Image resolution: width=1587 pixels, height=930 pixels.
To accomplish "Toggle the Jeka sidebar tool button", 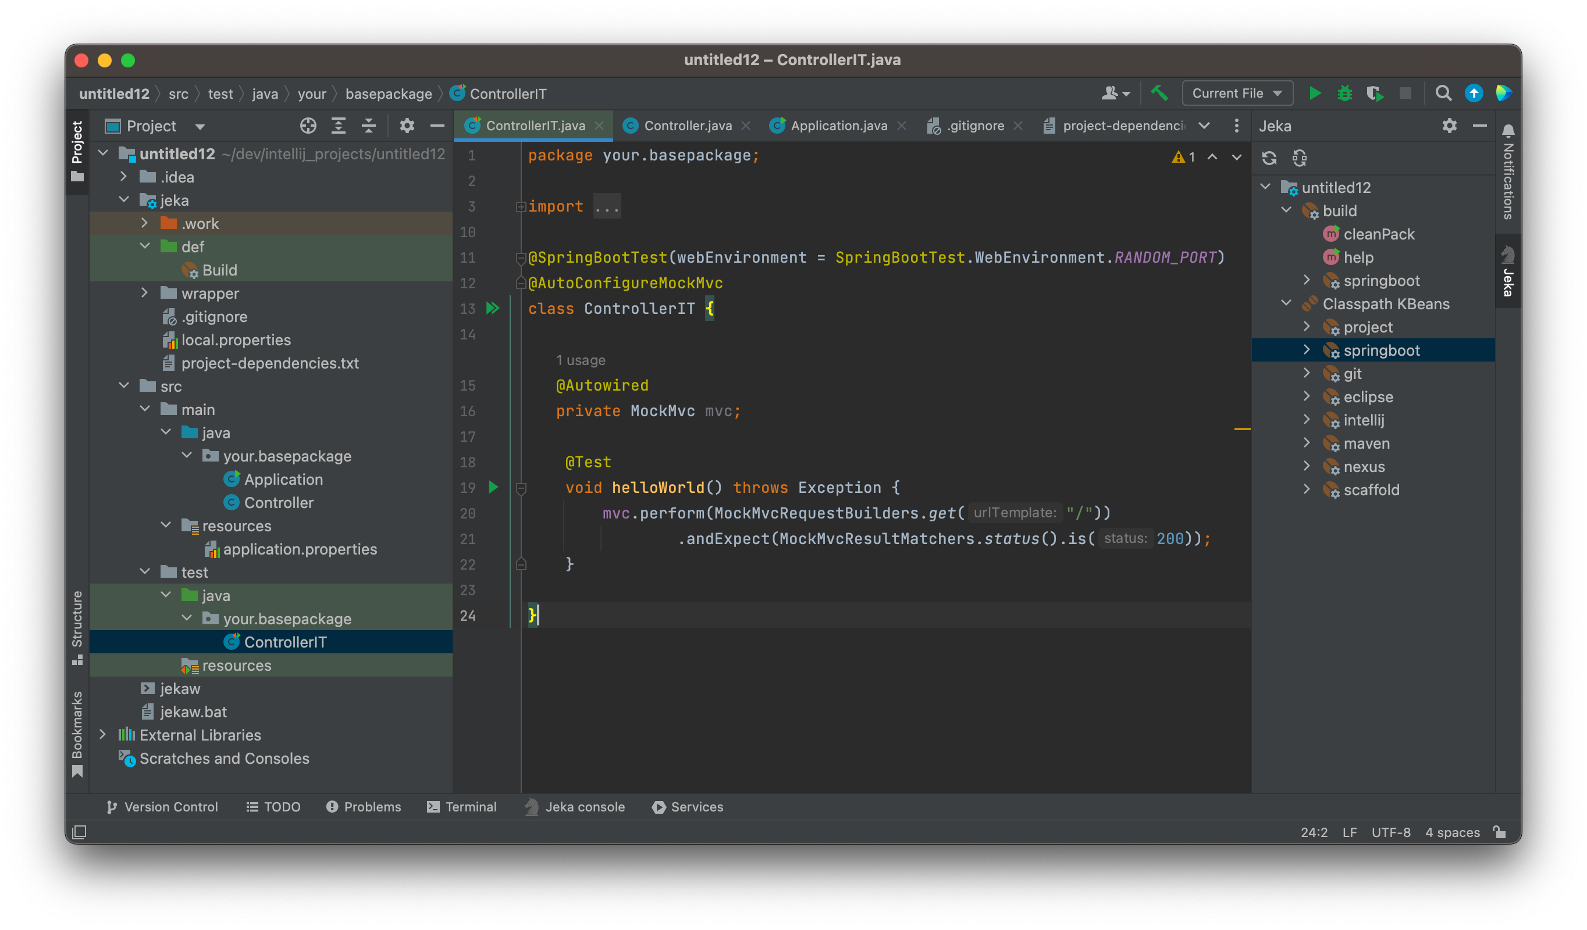I will (x=1508, y=271).
